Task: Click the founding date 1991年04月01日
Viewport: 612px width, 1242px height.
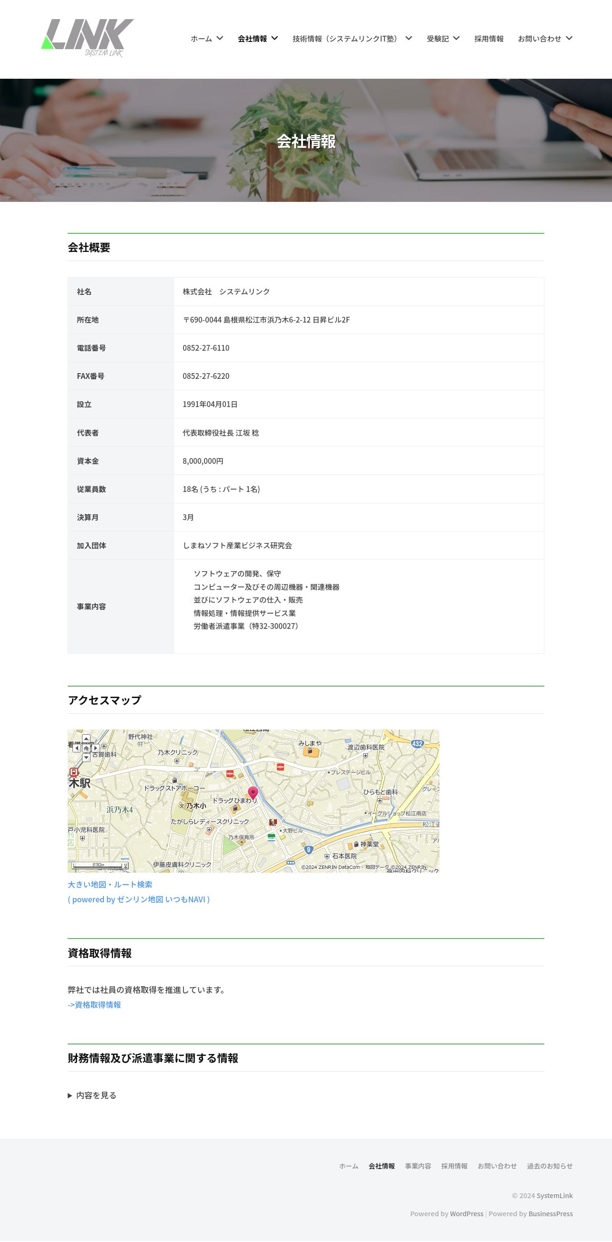Action: coord(210,404)
